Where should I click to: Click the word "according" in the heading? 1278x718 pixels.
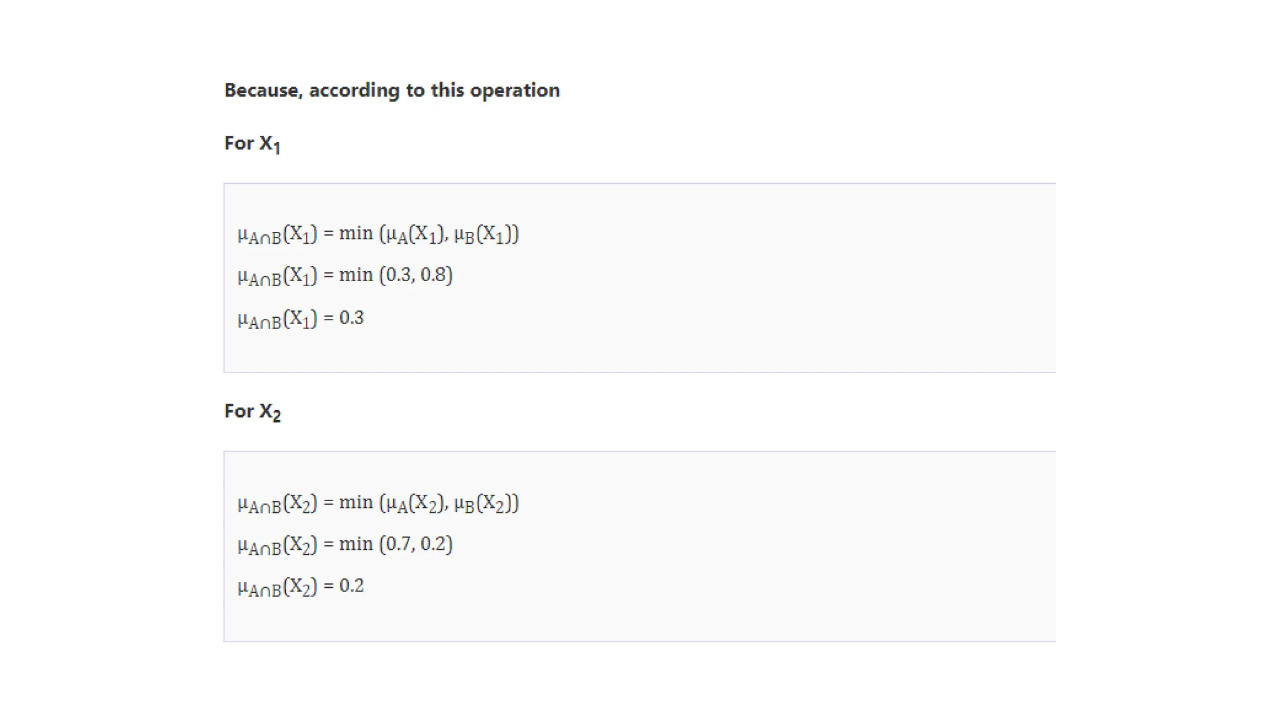(x=354, y=90)
